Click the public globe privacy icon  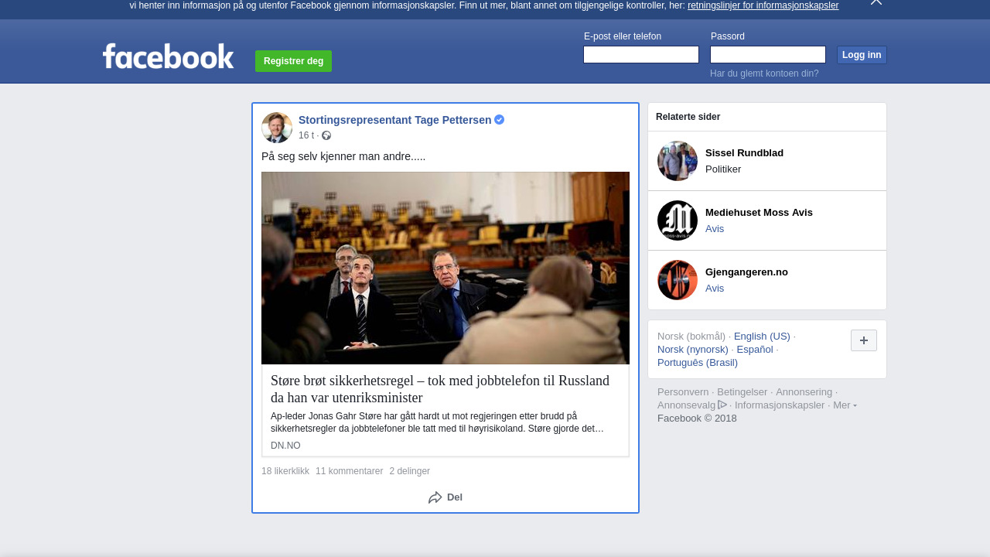[x=326, y=136]
